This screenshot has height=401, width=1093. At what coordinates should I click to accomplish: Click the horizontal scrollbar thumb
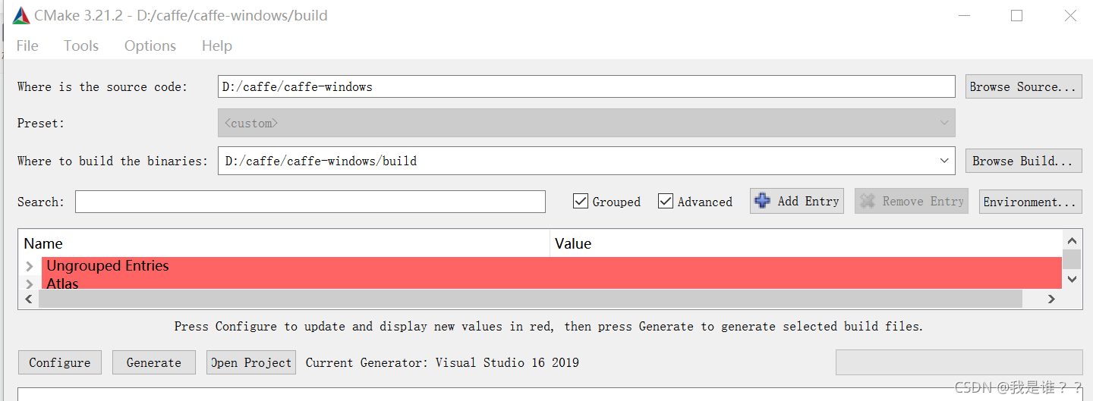click(531, 299)
